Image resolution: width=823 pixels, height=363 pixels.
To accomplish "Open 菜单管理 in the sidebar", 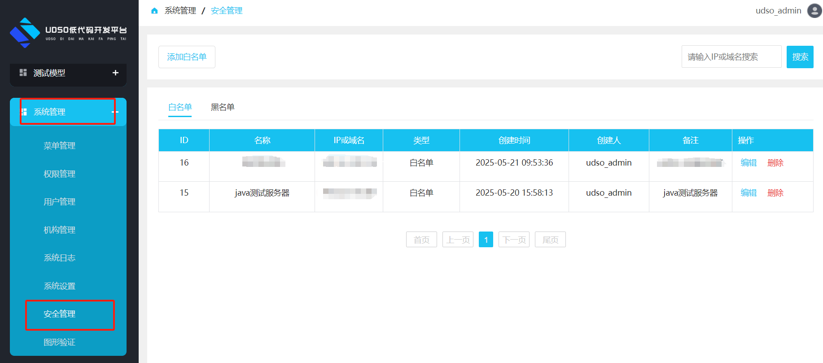I will click(59, 146).
